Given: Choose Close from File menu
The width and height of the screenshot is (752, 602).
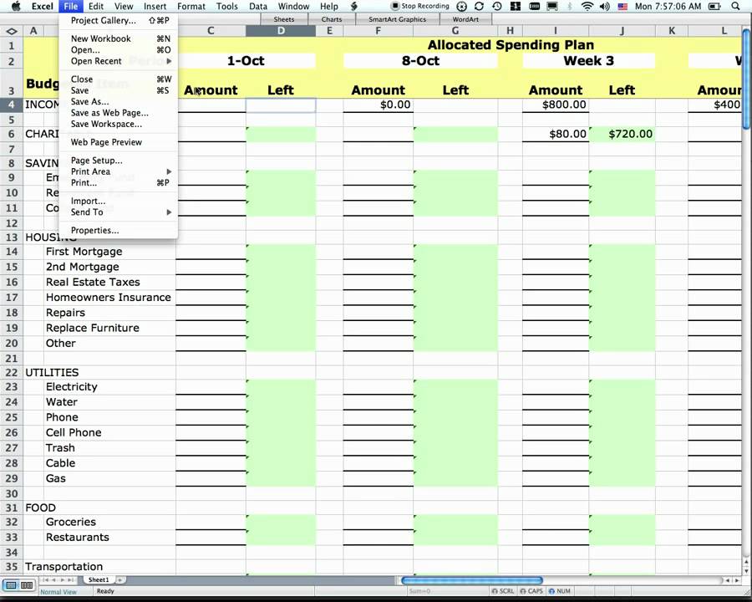Looking at the screenshot, I should click(x=118, y=79).
